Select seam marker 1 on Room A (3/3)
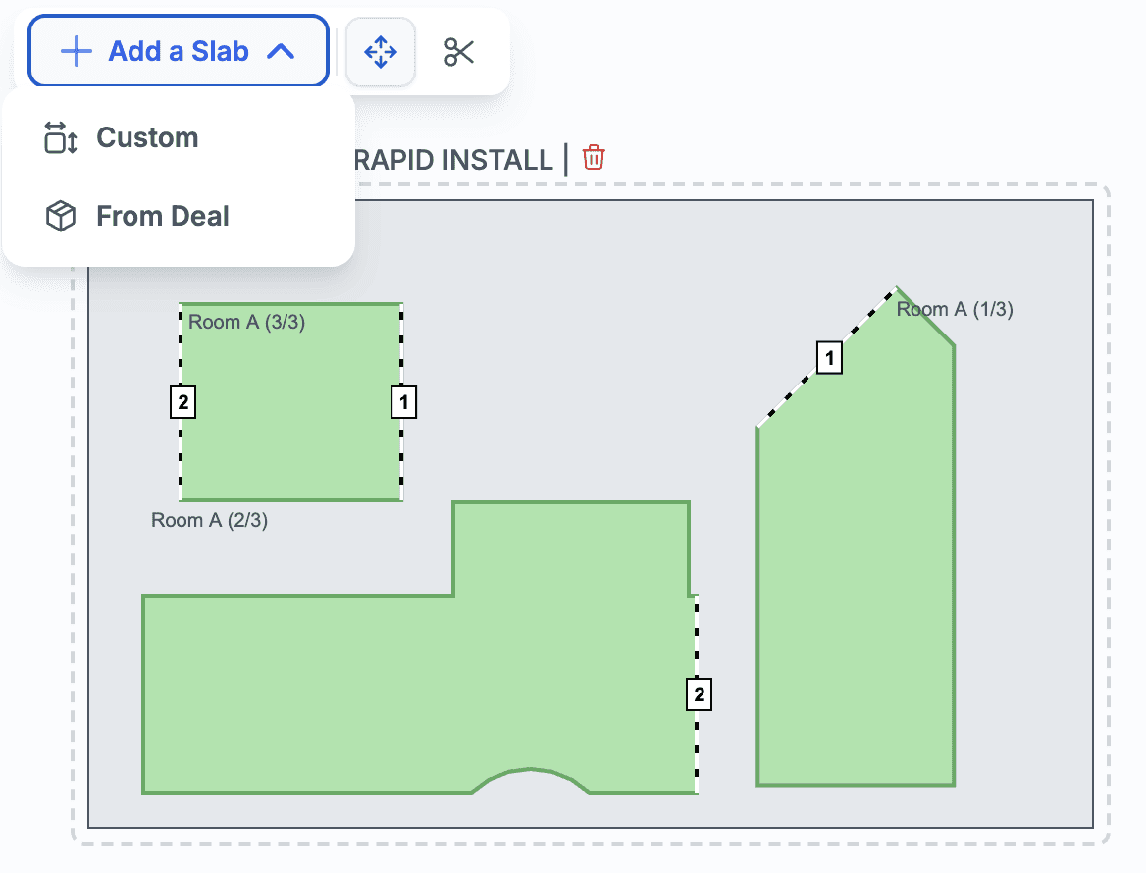This screenshot has width=1146, height=873. [404, 402]
